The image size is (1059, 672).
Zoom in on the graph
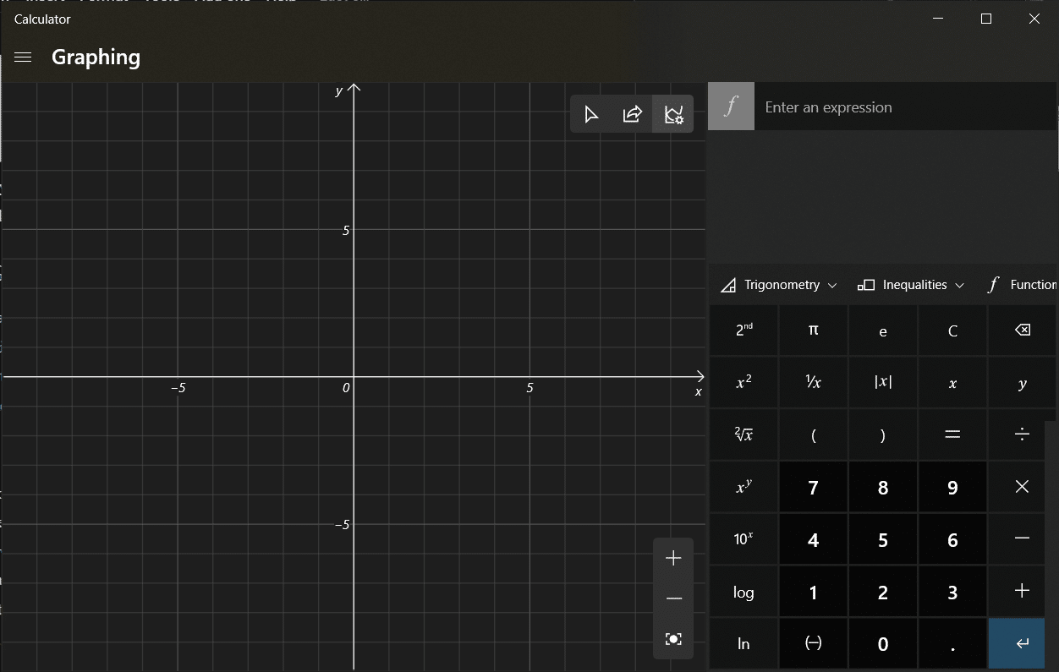pyautogui.click(x=673, y=558)
